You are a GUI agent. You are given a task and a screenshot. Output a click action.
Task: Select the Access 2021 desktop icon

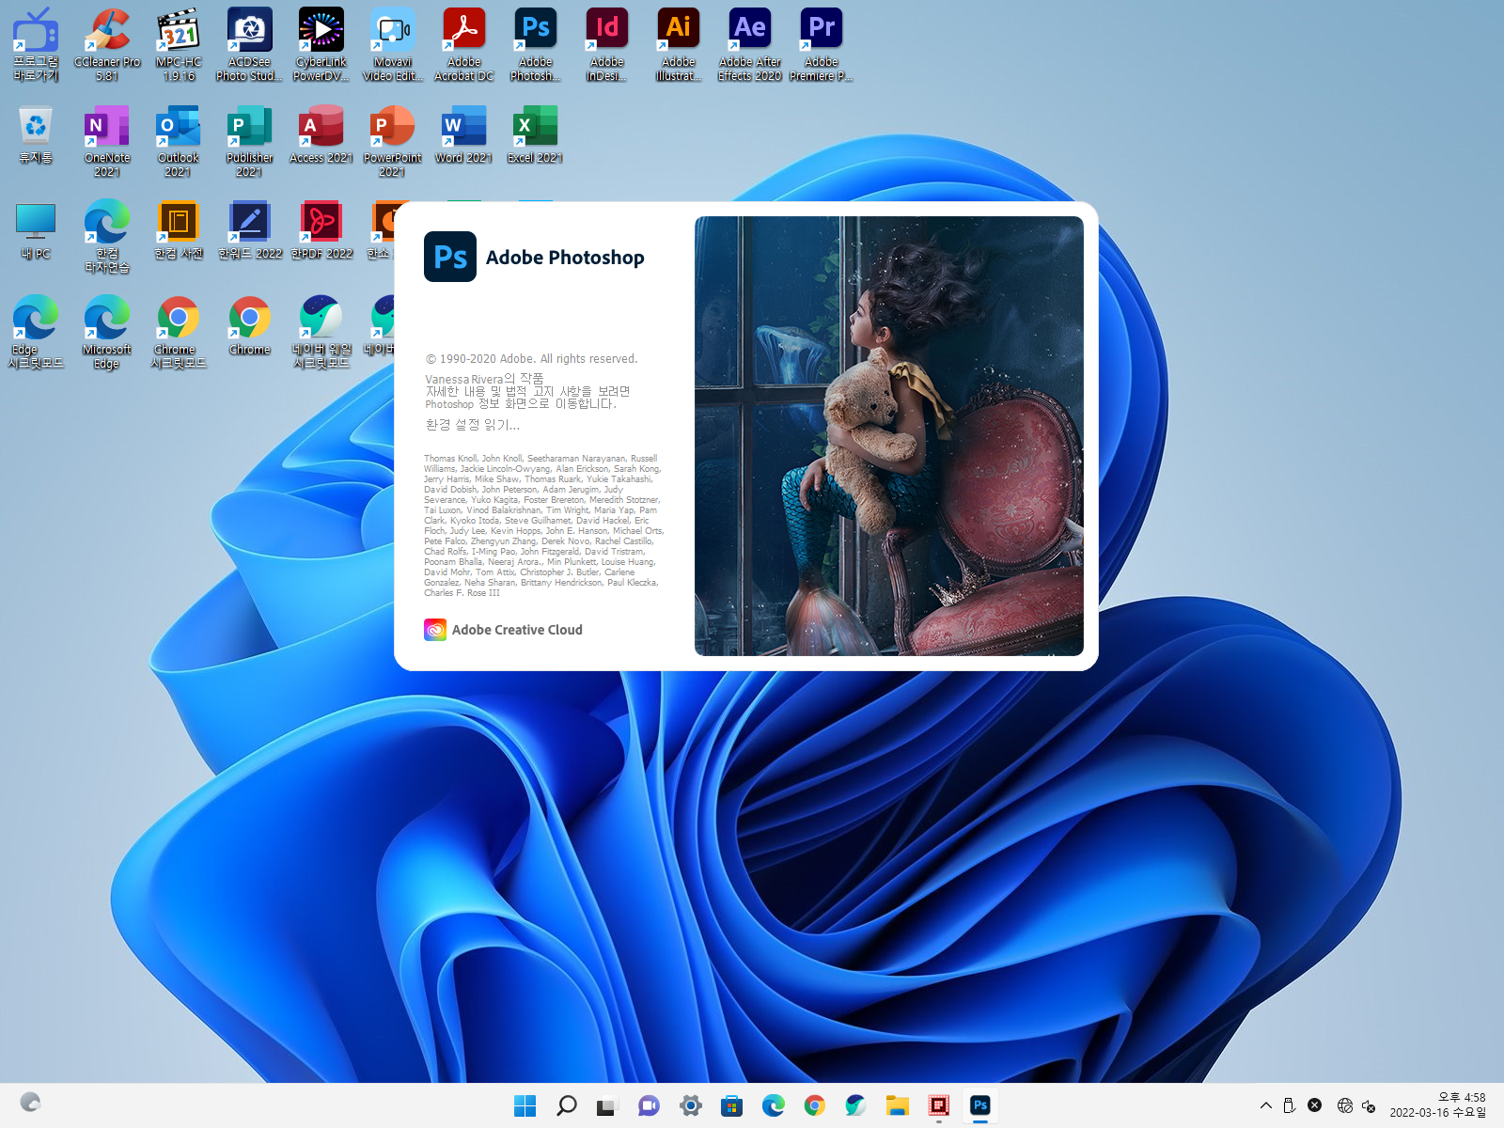click(x=321, y=134)
